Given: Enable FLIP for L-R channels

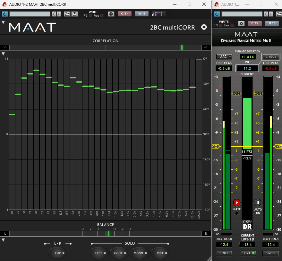Looking at the screenshot, I should coord(58,253).
